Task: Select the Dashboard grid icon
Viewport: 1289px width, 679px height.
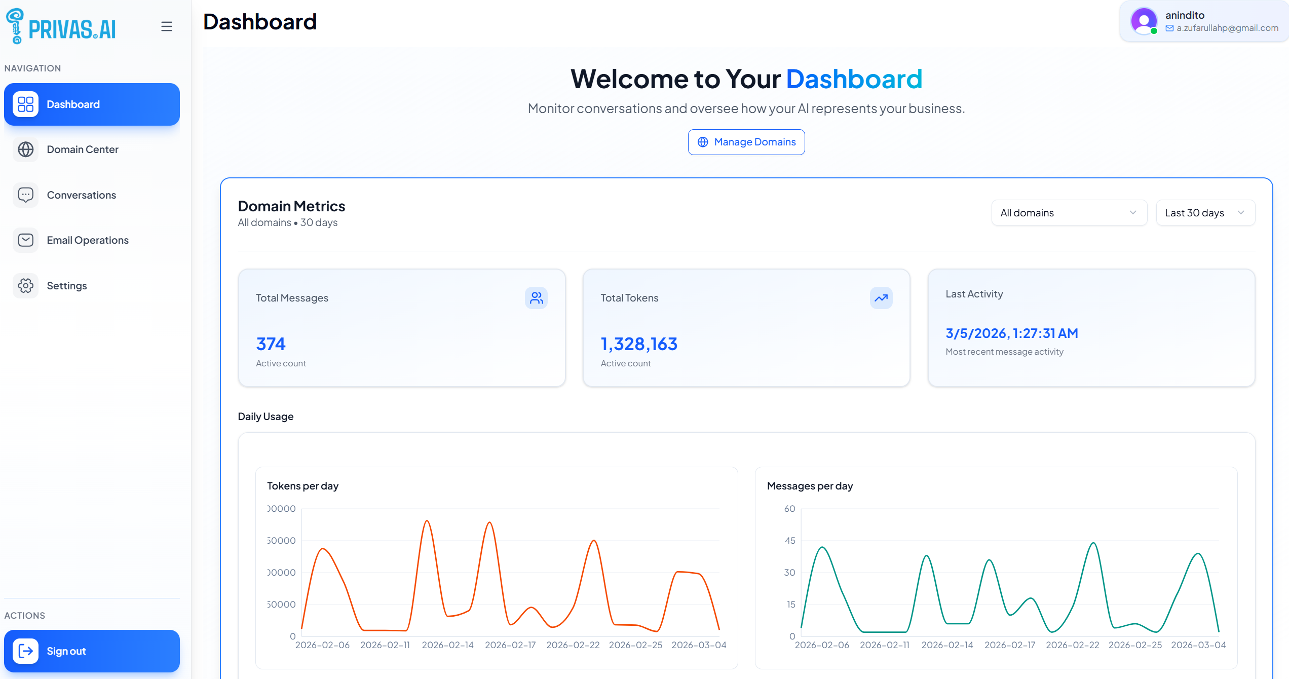Action: [25, 104]
